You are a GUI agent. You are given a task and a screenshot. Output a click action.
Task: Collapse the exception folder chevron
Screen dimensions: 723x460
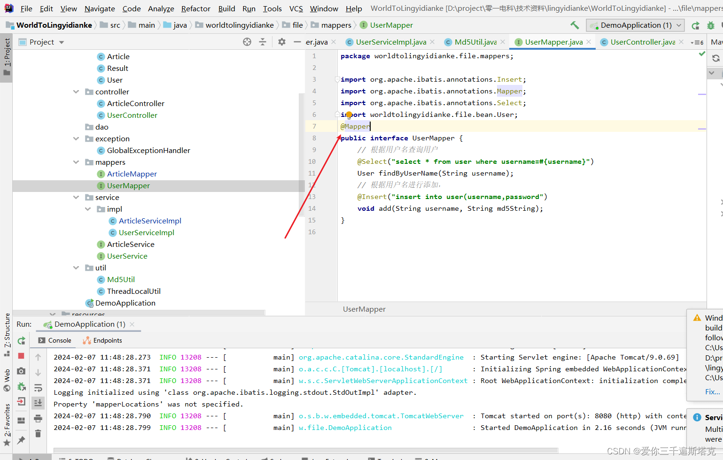click(x=76, y=138)
